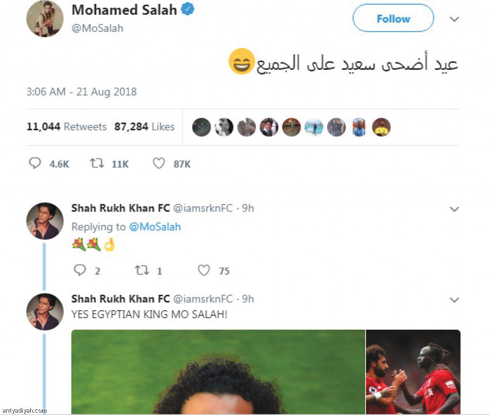
Task: Open Mohamed Salah's profile avatar
Action: pyautogui.click(x=45, y=19)
